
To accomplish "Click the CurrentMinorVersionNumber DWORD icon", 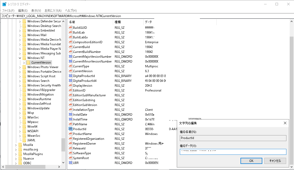I will [x=70, y=61].
